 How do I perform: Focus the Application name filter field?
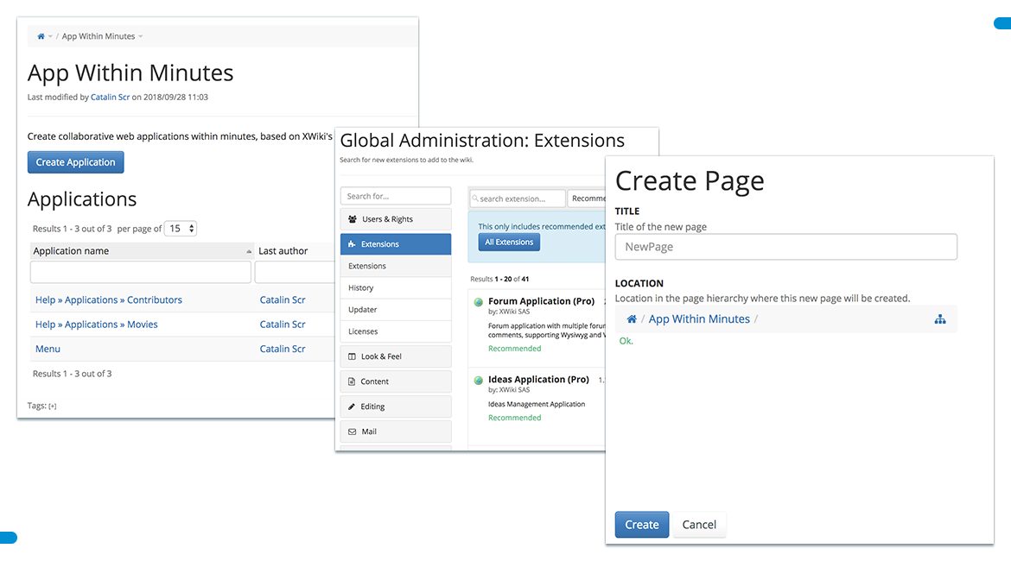(141, 273)
